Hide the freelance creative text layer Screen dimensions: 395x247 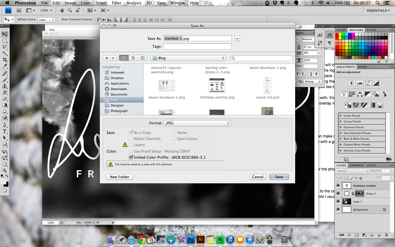pos(338,186)
